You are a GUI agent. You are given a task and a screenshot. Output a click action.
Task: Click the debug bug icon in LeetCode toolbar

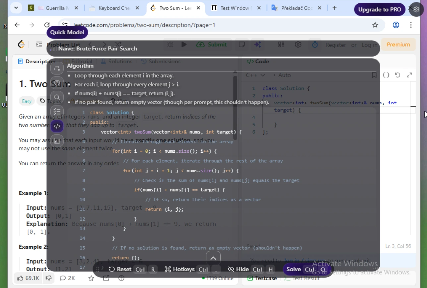point(170,44)
